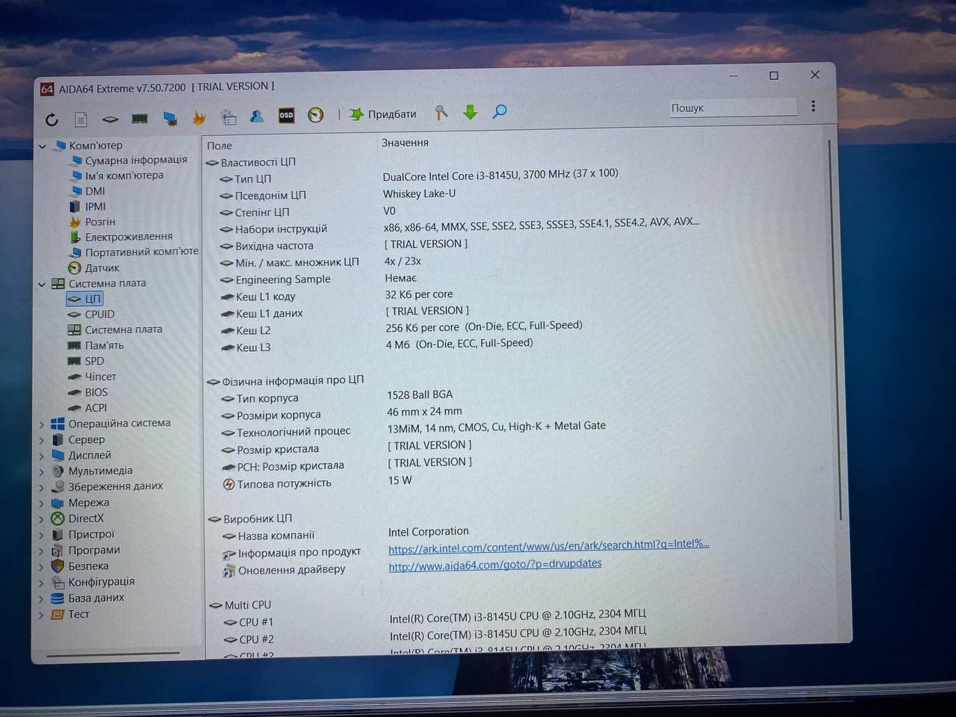Open the aida64.com driver updates link
956x717 pixels.
(x=494, y=564)
